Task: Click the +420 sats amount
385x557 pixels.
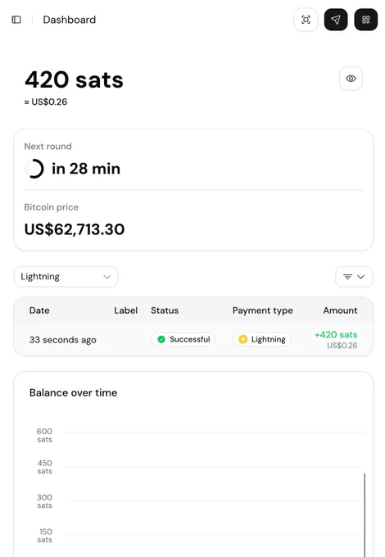Action: coord(336,334)
